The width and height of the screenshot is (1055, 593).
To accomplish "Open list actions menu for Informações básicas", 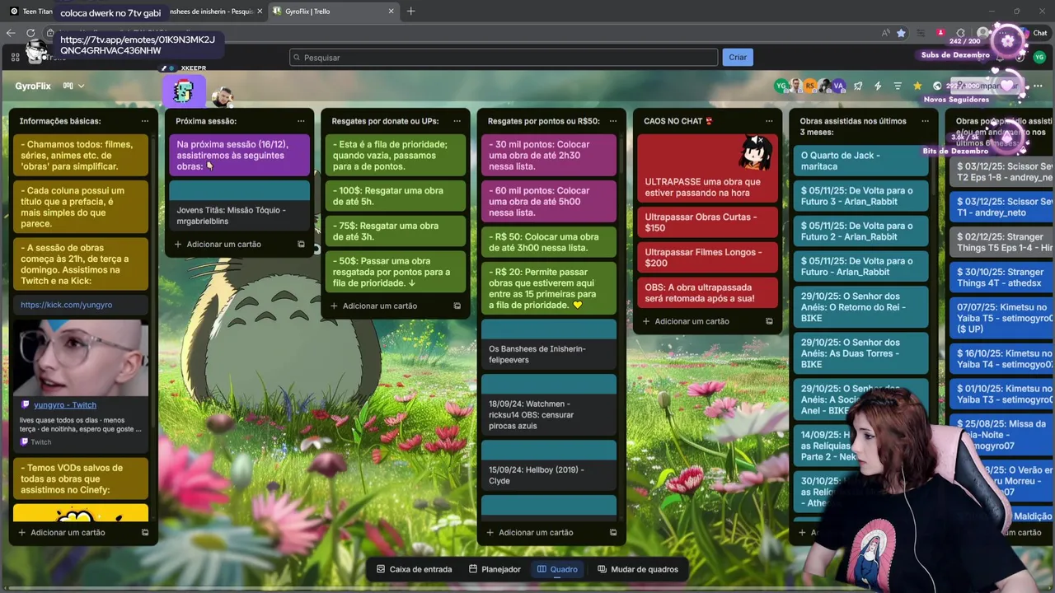I will pos(144,121).
